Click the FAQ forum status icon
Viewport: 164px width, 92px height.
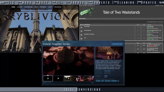coord(81,39)
